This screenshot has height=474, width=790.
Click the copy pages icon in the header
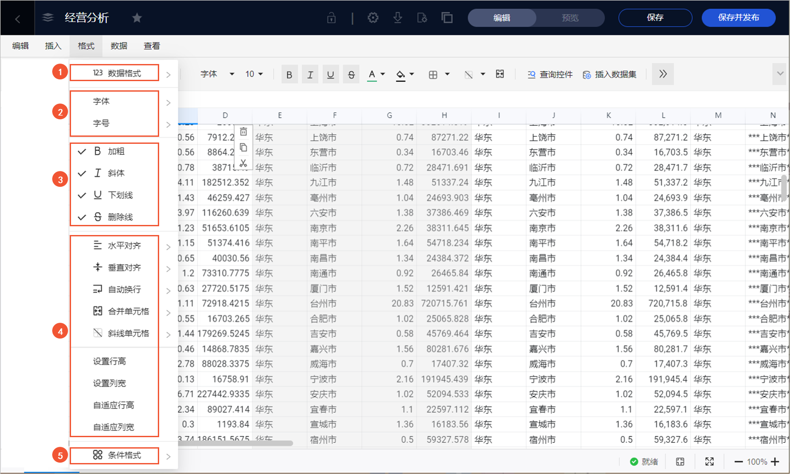point(447,18)
